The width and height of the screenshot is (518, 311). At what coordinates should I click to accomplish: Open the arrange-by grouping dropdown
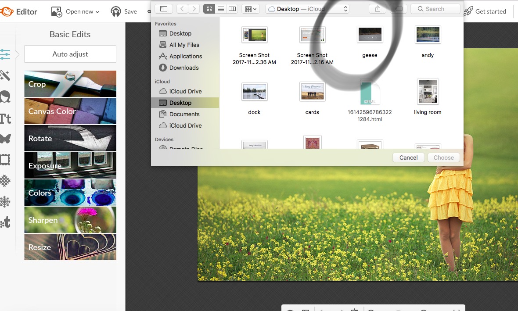coord(251,9)
